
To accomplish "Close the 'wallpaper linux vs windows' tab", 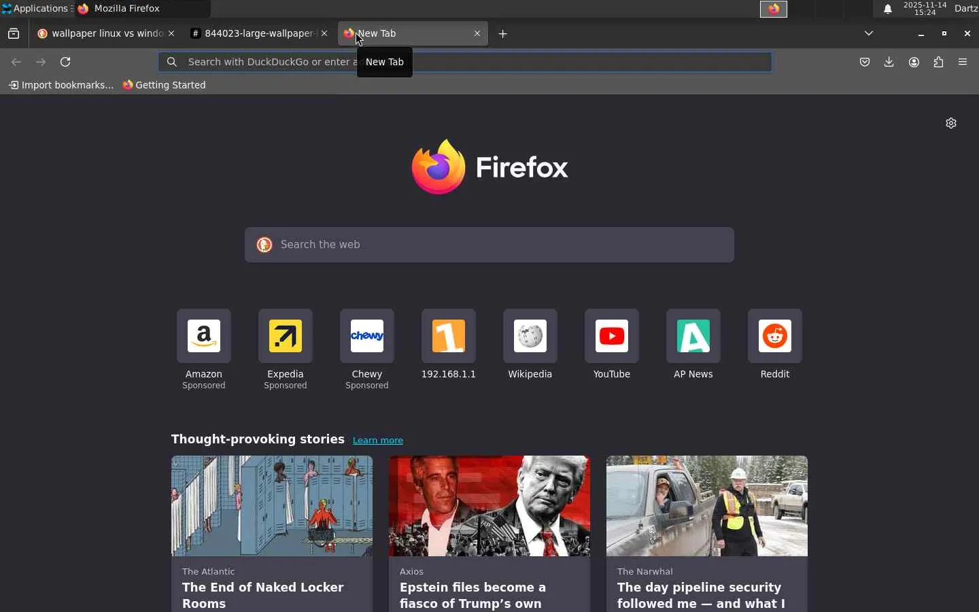I will 171,33.
